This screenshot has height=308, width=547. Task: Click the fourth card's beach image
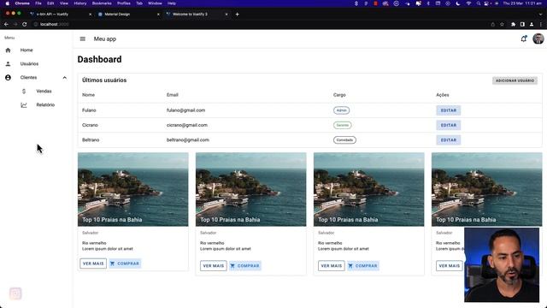[x=486, y=189]
